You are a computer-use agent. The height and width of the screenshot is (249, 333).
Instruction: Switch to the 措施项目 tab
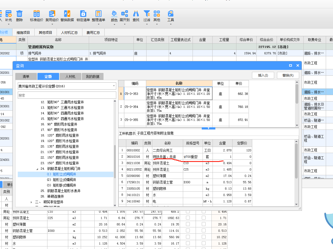click(x=23, y=32)
